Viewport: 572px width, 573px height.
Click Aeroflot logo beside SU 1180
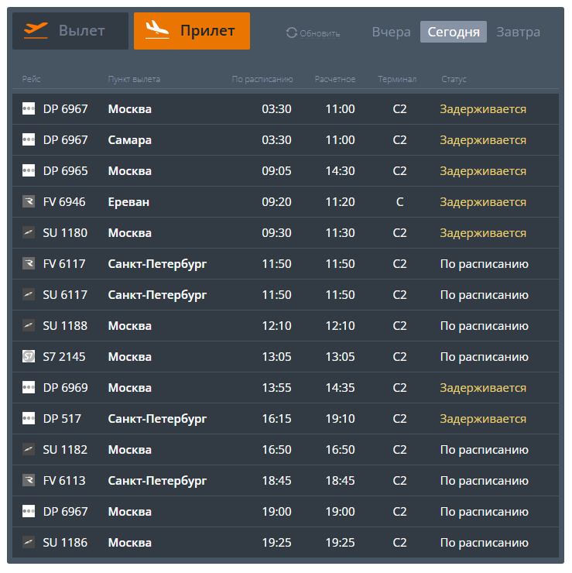pos(29,232)
